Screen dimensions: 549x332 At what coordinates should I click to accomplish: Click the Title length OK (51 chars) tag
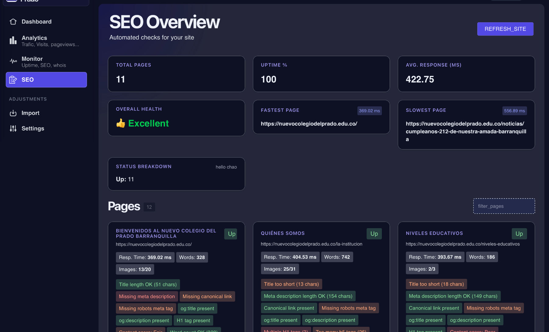[148, 284]
